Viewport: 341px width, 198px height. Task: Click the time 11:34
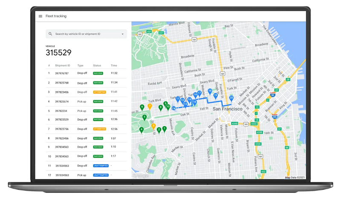[114, 83]
